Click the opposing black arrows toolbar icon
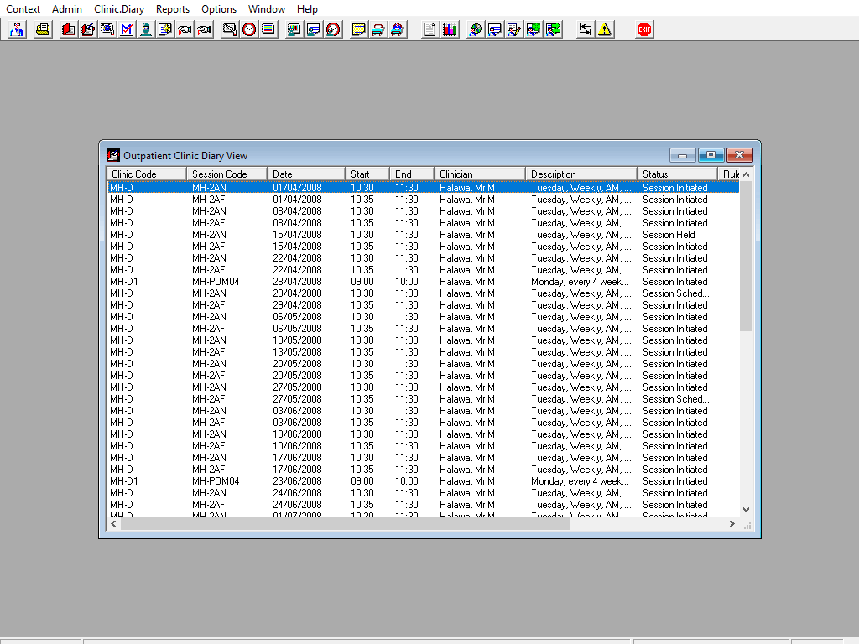 point(585,29)
